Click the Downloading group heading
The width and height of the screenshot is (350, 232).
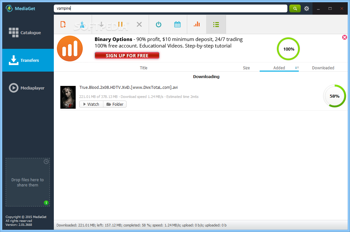[x=206, y=76]
